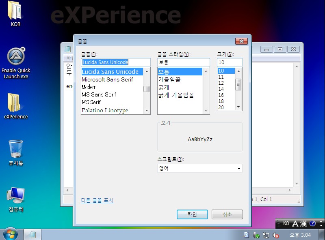The width and height of the screenshot is (325, 240).
Task: Click Notepad vertical scrollbar up arrow
Action: [x=297, y=66]
